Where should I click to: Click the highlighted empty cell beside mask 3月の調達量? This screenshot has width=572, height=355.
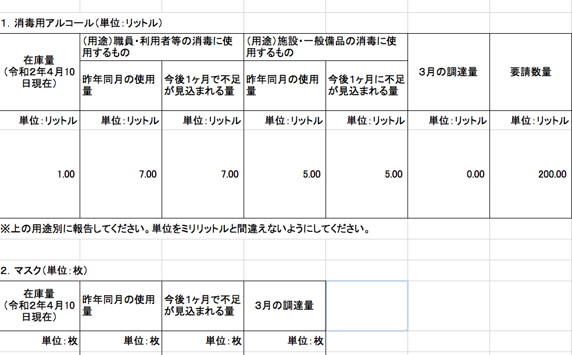coord(367,306)
